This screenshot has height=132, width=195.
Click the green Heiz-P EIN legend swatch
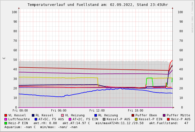click(x=6, y=123)
